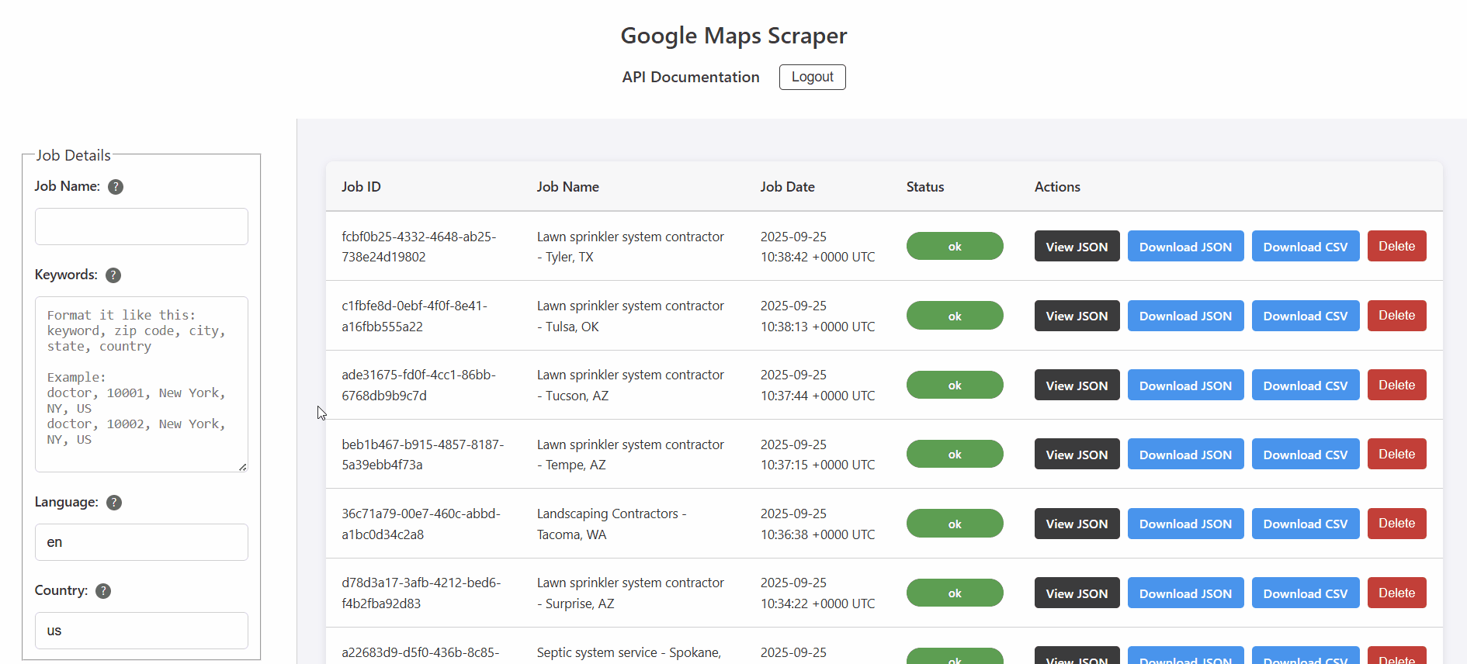
Task: Click the ok status of Tulsa, OK job
Action: 955,316
